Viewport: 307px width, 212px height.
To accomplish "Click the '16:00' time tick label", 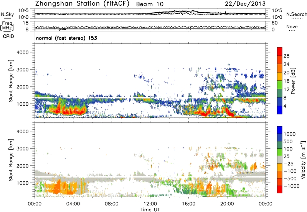I will pos(188,204).
